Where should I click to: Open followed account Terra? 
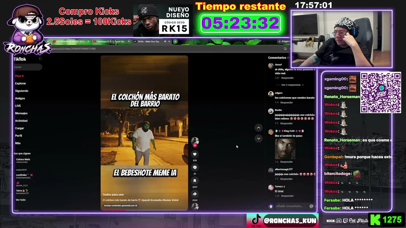[22, 192]
